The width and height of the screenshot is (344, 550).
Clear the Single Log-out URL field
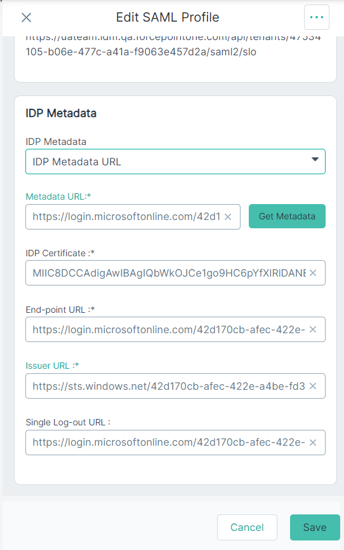point(313,443)
